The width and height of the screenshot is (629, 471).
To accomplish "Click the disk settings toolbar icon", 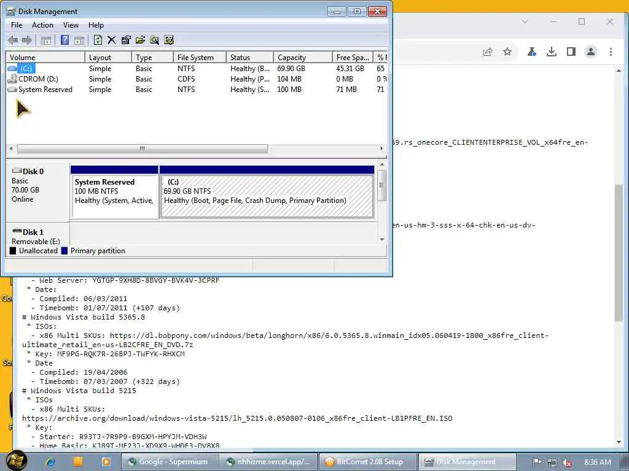I will [x=169, y=40].
